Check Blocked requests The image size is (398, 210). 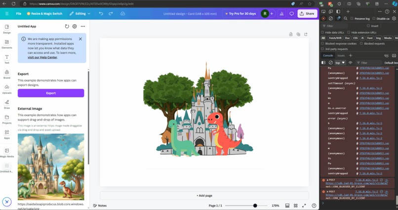coord(361,43)
